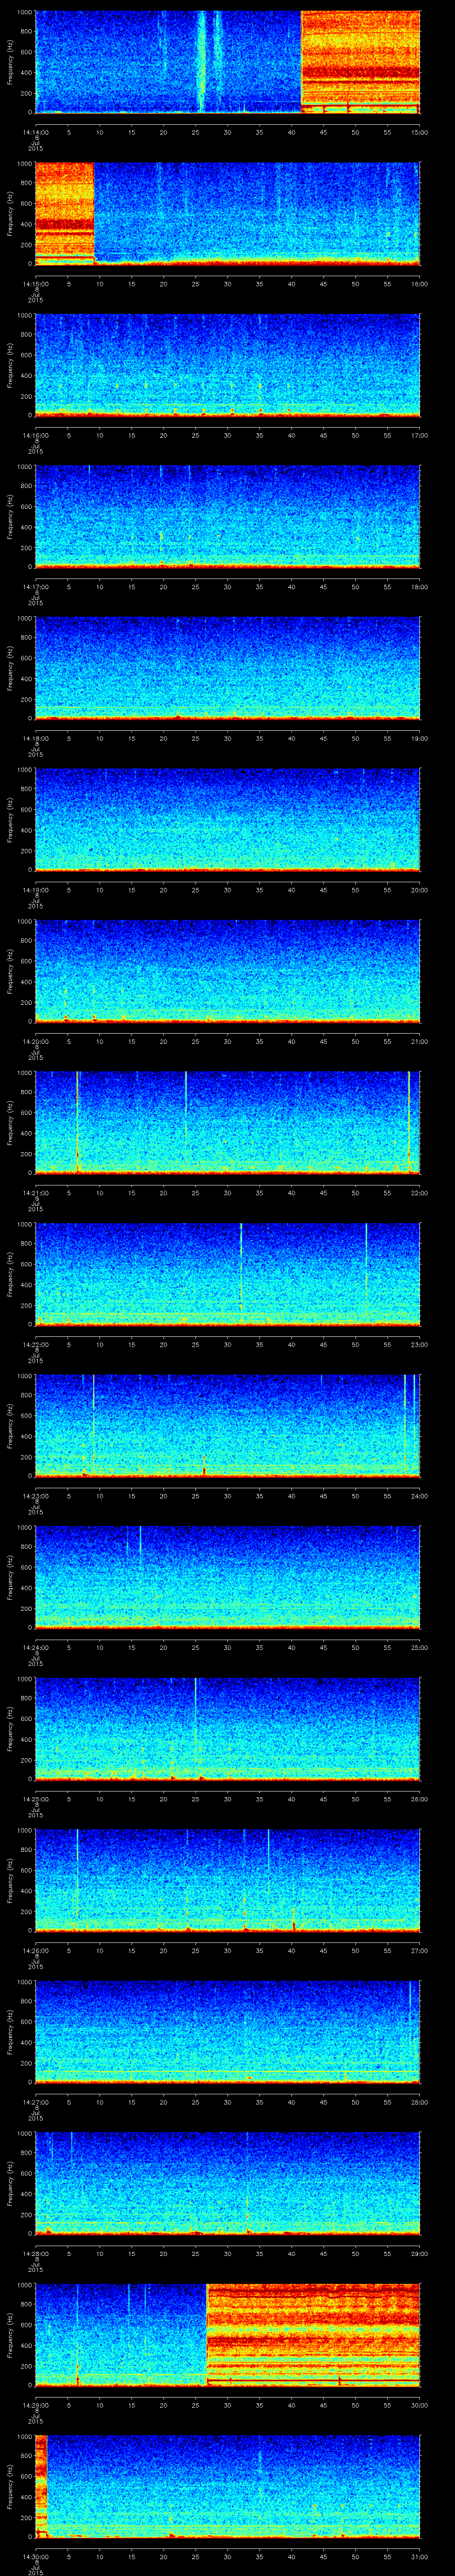Click the '14:24:00' start time label
Screen dimensions: 455x2576
[35, 1647]
